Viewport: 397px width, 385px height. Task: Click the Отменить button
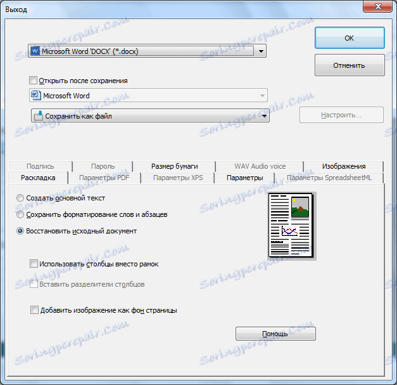[350, 65]
